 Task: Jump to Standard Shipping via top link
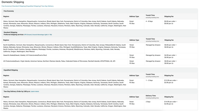pyautogui.click(x=19, y=6)
